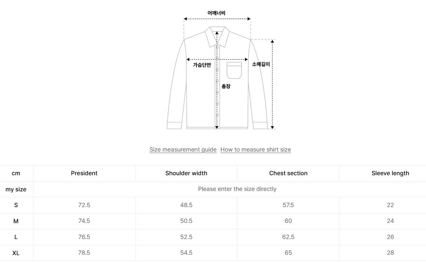Select the M size row label
The width and height of the screenshot is (426, 263).
[x=16, y=221]
